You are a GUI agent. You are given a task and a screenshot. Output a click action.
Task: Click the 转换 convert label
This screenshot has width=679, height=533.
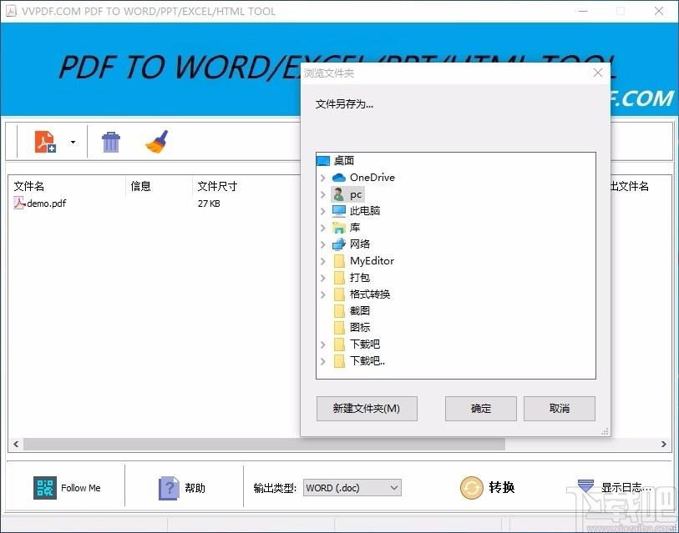pyautogui.click(x=501, y=487)
